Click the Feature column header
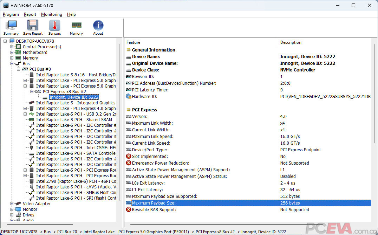This screenshot has height=235, width=378. pos(133,42)
